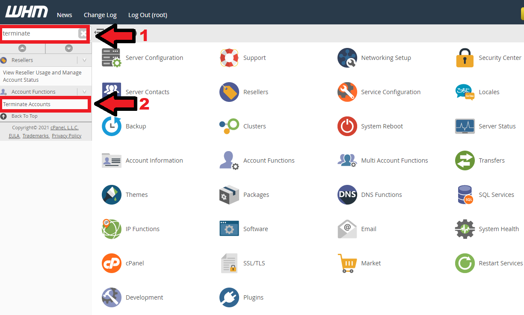This screenshot has height=315, width=524.
Task: Collapse the Account Functions sidebar section
Action: point(84,92)
